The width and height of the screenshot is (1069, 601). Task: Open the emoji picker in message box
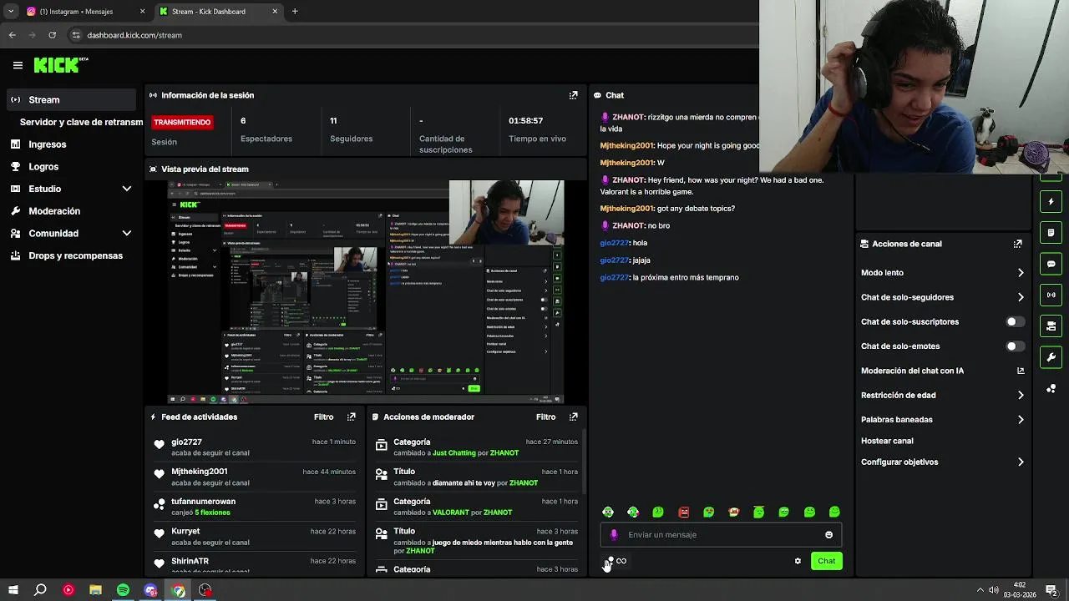tap(828, 535)
